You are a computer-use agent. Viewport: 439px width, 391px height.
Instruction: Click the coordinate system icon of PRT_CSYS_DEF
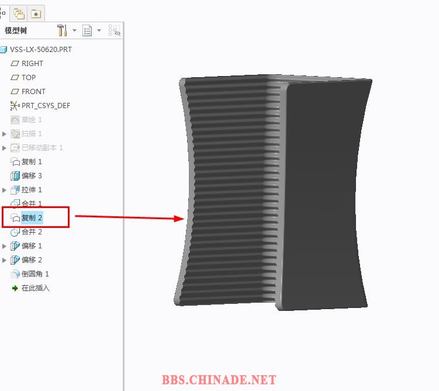coord(15,106)
